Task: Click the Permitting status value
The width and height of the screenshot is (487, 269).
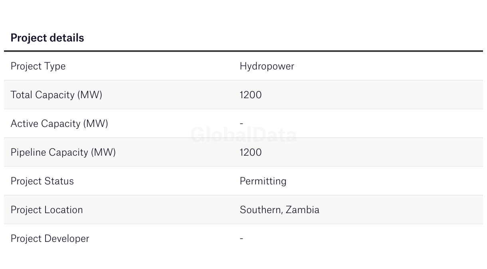Action: coord(263,181)
